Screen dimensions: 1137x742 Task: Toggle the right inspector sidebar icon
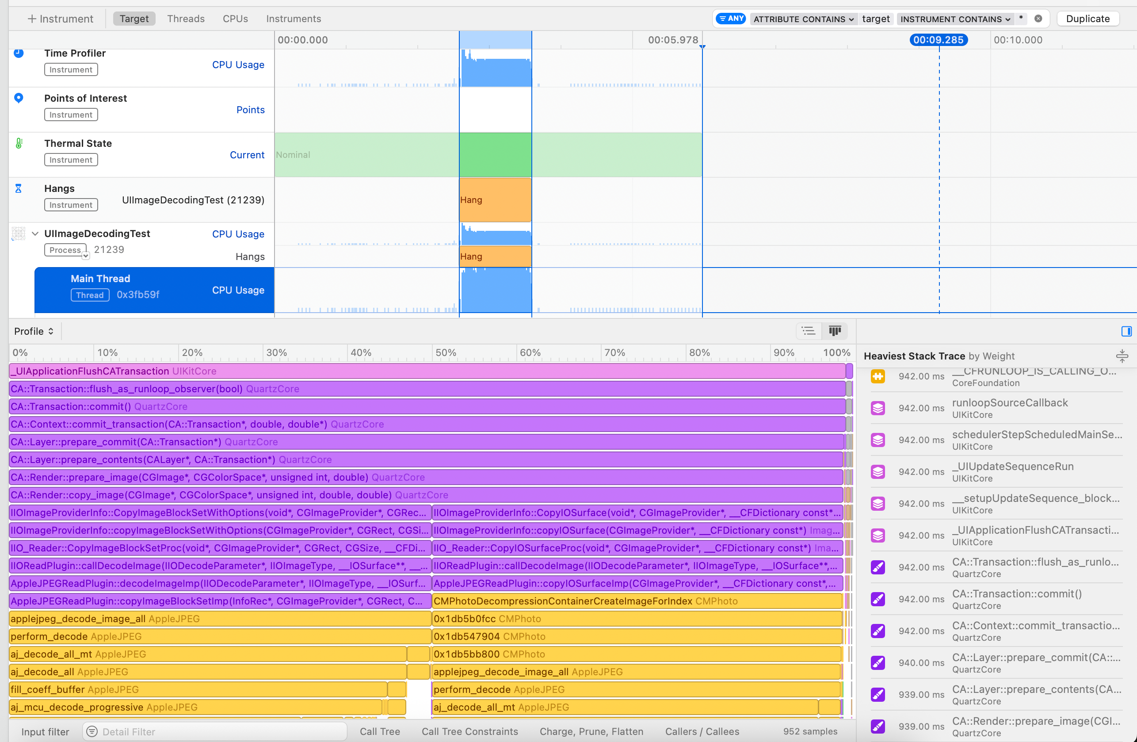pos(1126,331)
